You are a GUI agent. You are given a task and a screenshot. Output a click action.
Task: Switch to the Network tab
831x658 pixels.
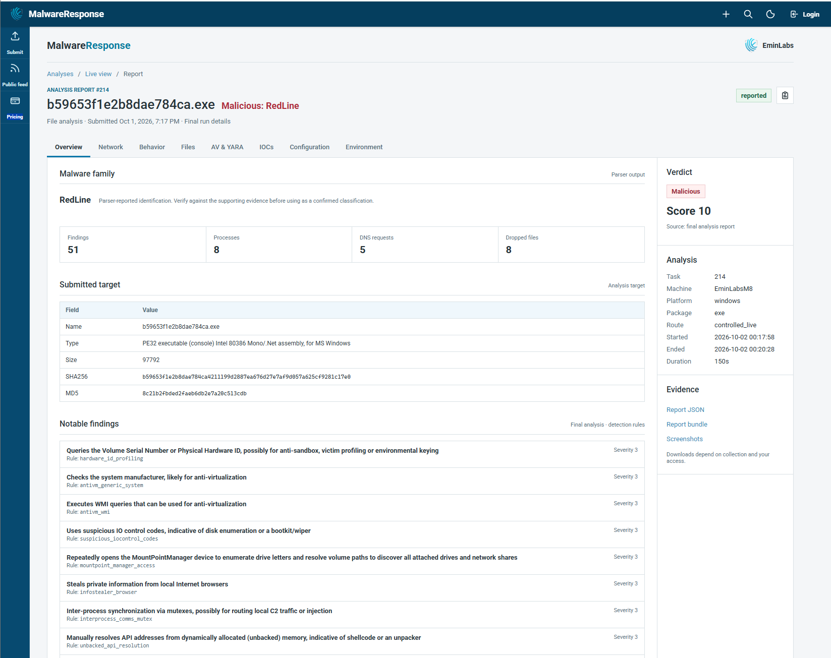(110, 147)
